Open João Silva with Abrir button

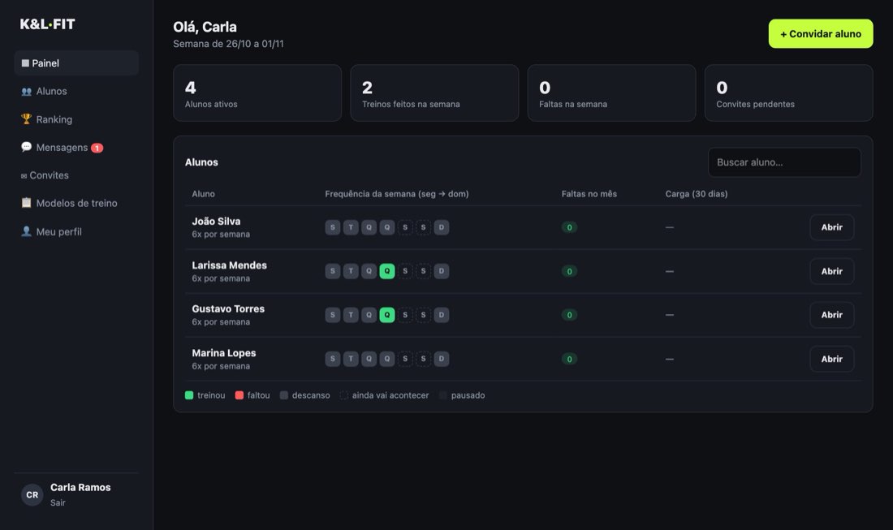(x=831, y=227)
